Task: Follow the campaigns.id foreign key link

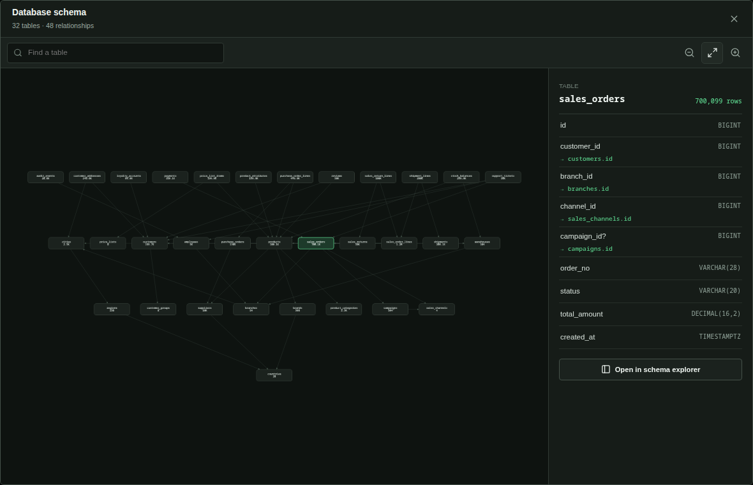Action: pos(590,249)
